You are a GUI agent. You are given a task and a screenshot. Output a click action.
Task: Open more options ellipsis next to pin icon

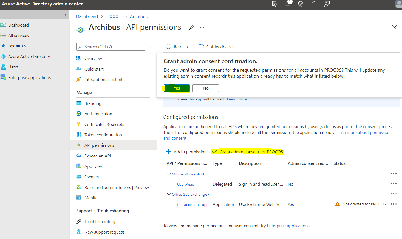202,27
